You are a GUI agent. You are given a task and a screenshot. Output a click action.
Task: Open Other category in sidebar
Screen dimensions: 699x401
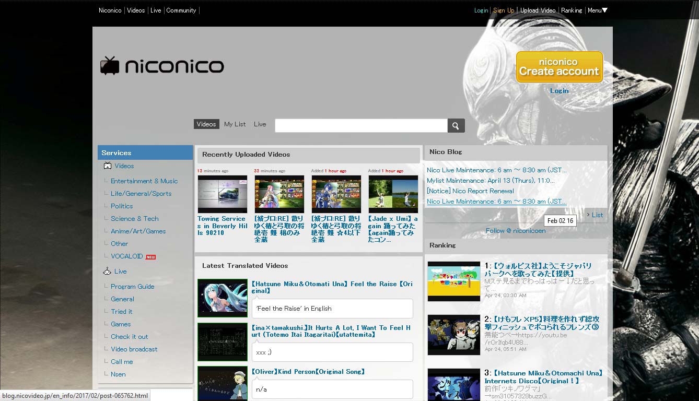pos(119,244)
